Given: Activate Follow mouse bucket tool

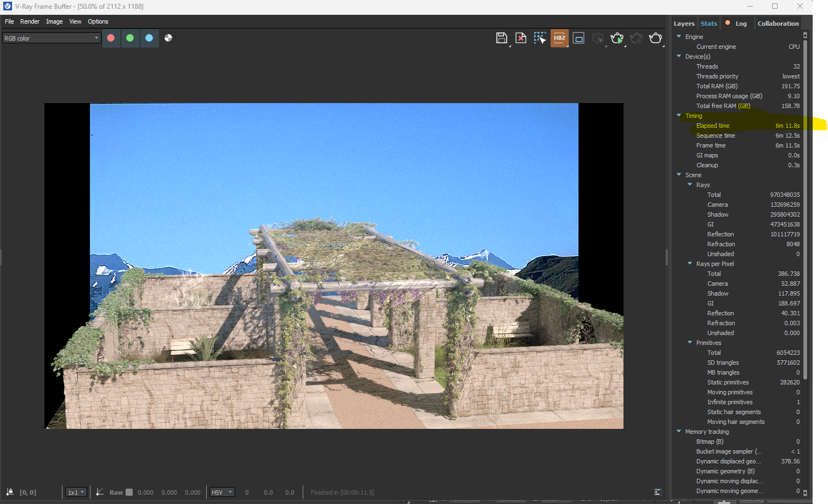Looking at the screenshot, I should tap(540, 38).
